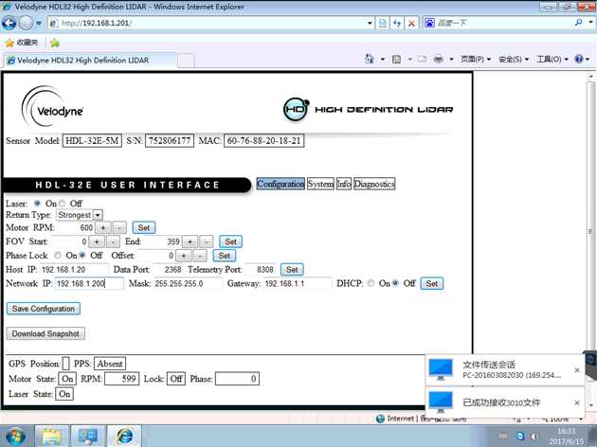Increase FOV End with plus button
Viewport: 597px width, 447px height.
click(x=190, y=241)
